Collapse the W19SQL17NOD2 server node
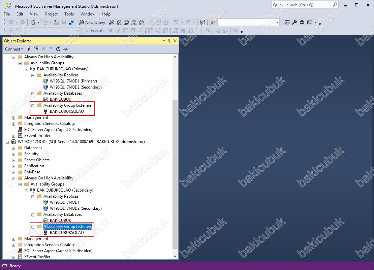The height and width of the screenshot is (270, 374). click(7, 142)
